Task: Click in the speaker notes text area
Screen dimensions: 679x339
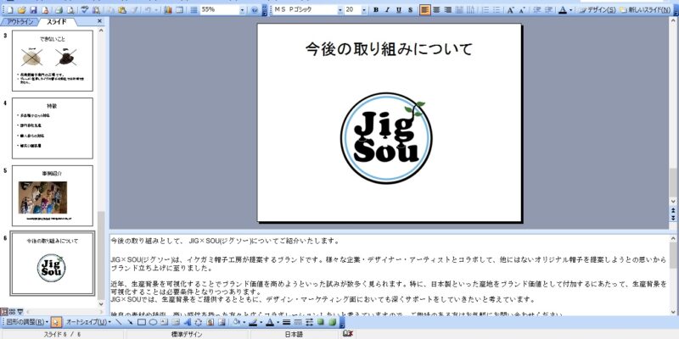Action: pyautogui.click(x=389, y=275)
